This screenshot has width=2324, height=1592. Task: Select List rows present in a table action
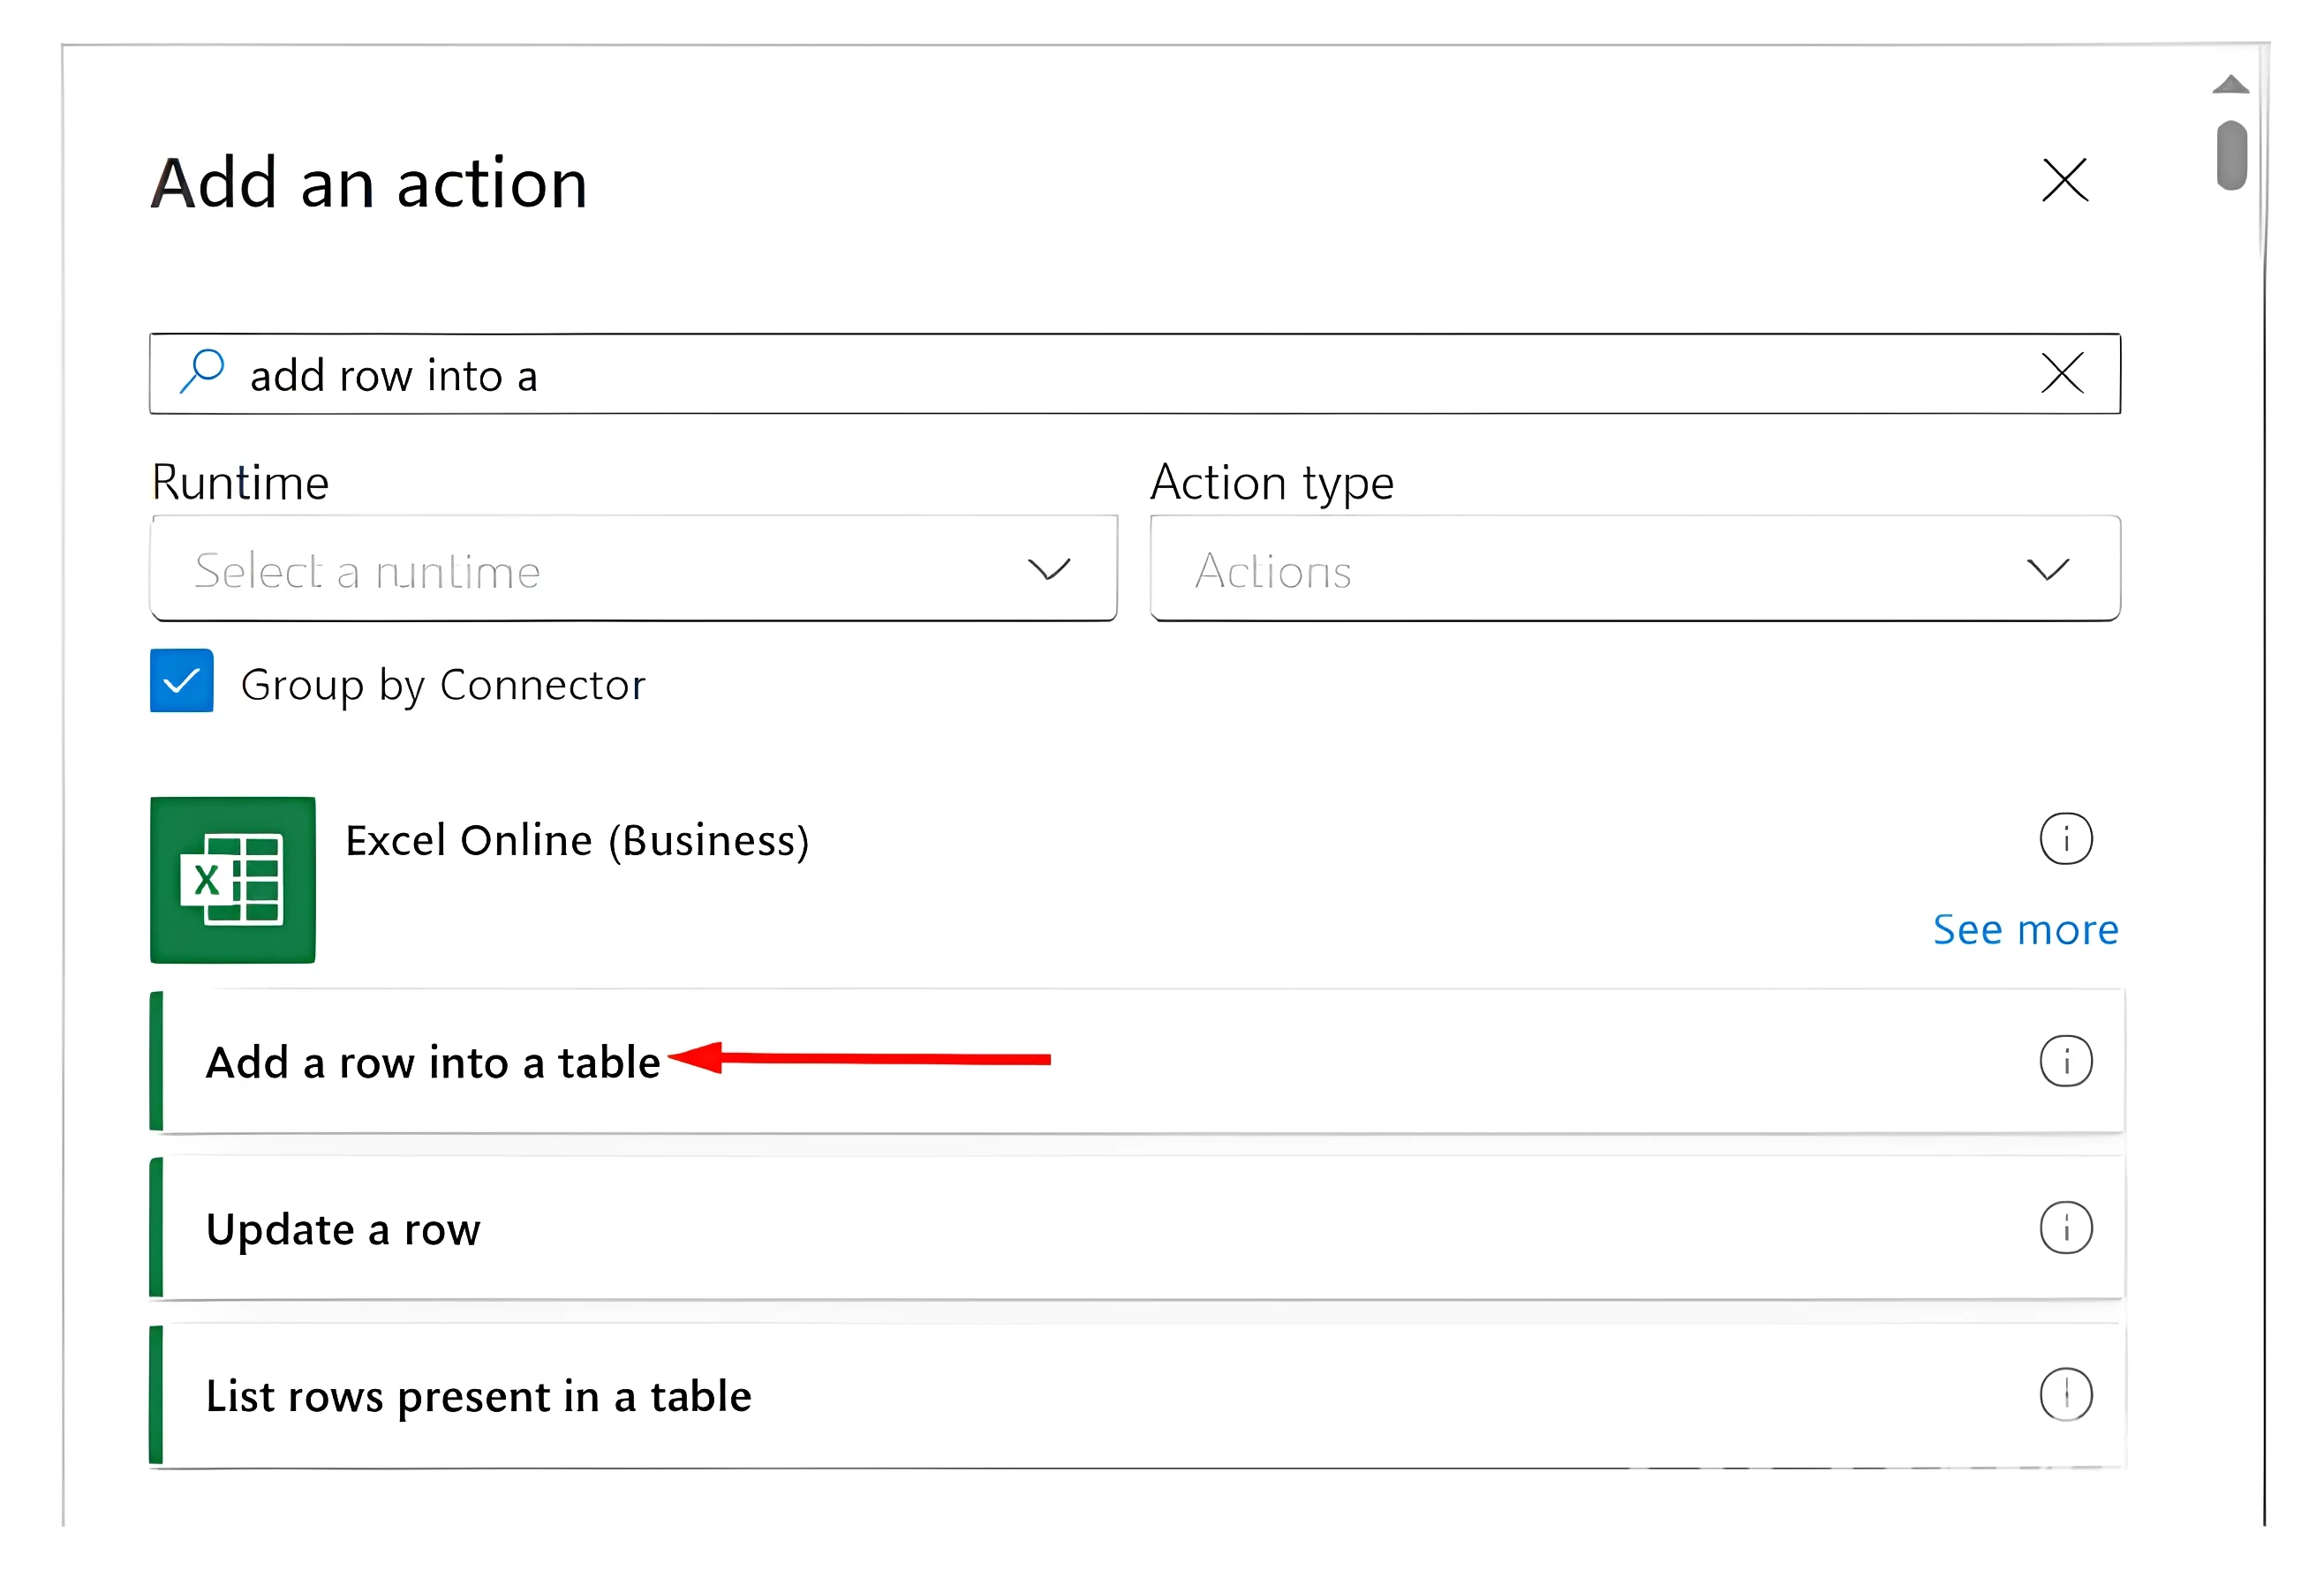coord(1136,1395)
